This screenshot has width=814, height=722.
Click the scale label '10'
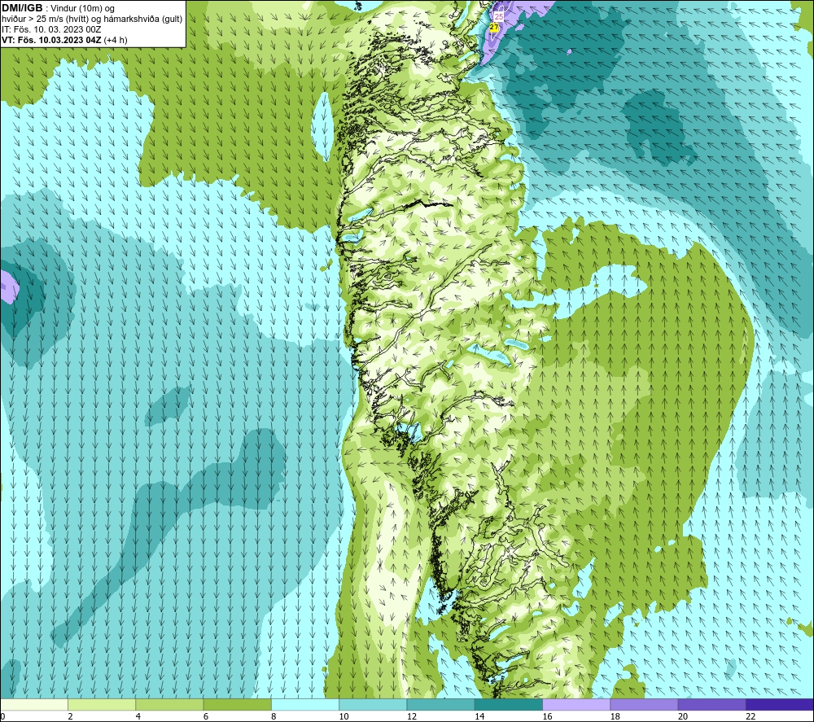click(344, 716)
